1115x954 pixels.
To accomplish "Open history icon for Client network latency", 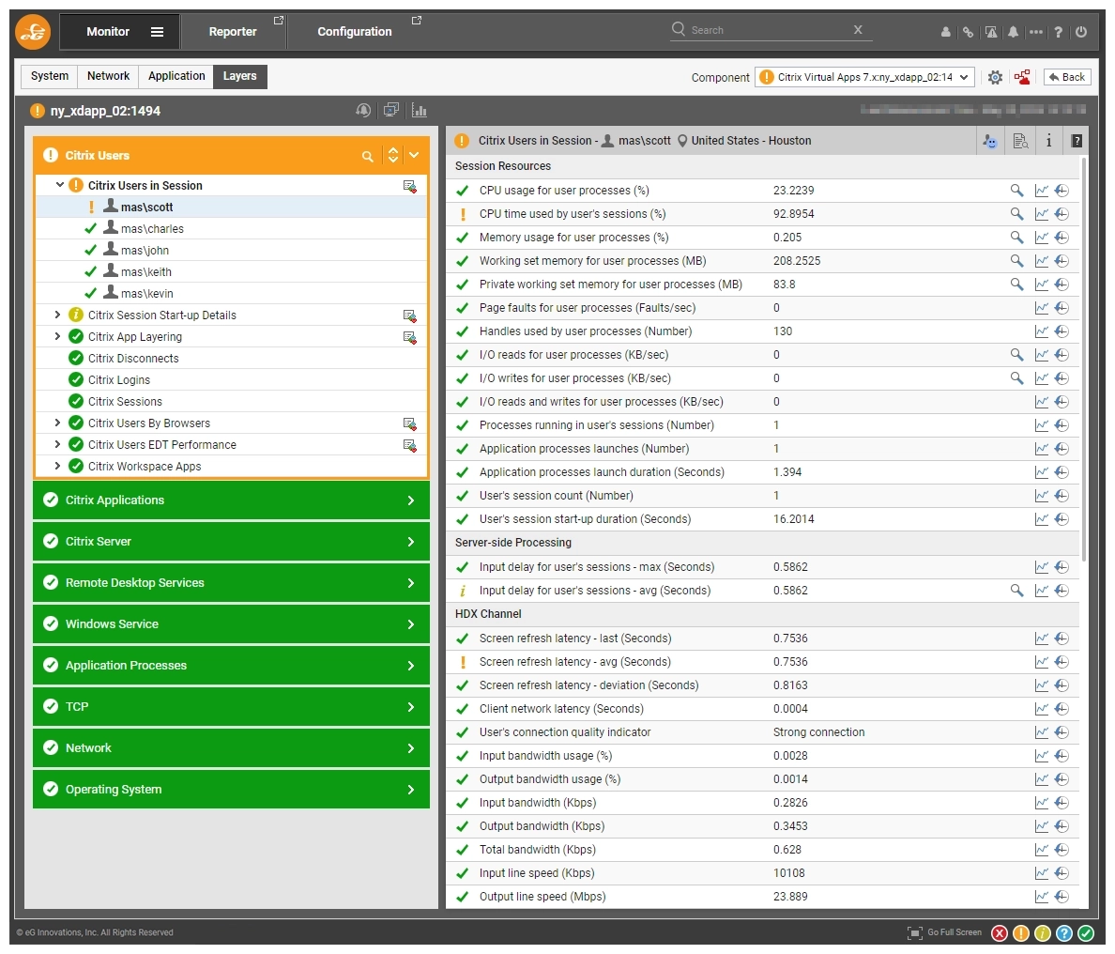I will pos(1062,709).
